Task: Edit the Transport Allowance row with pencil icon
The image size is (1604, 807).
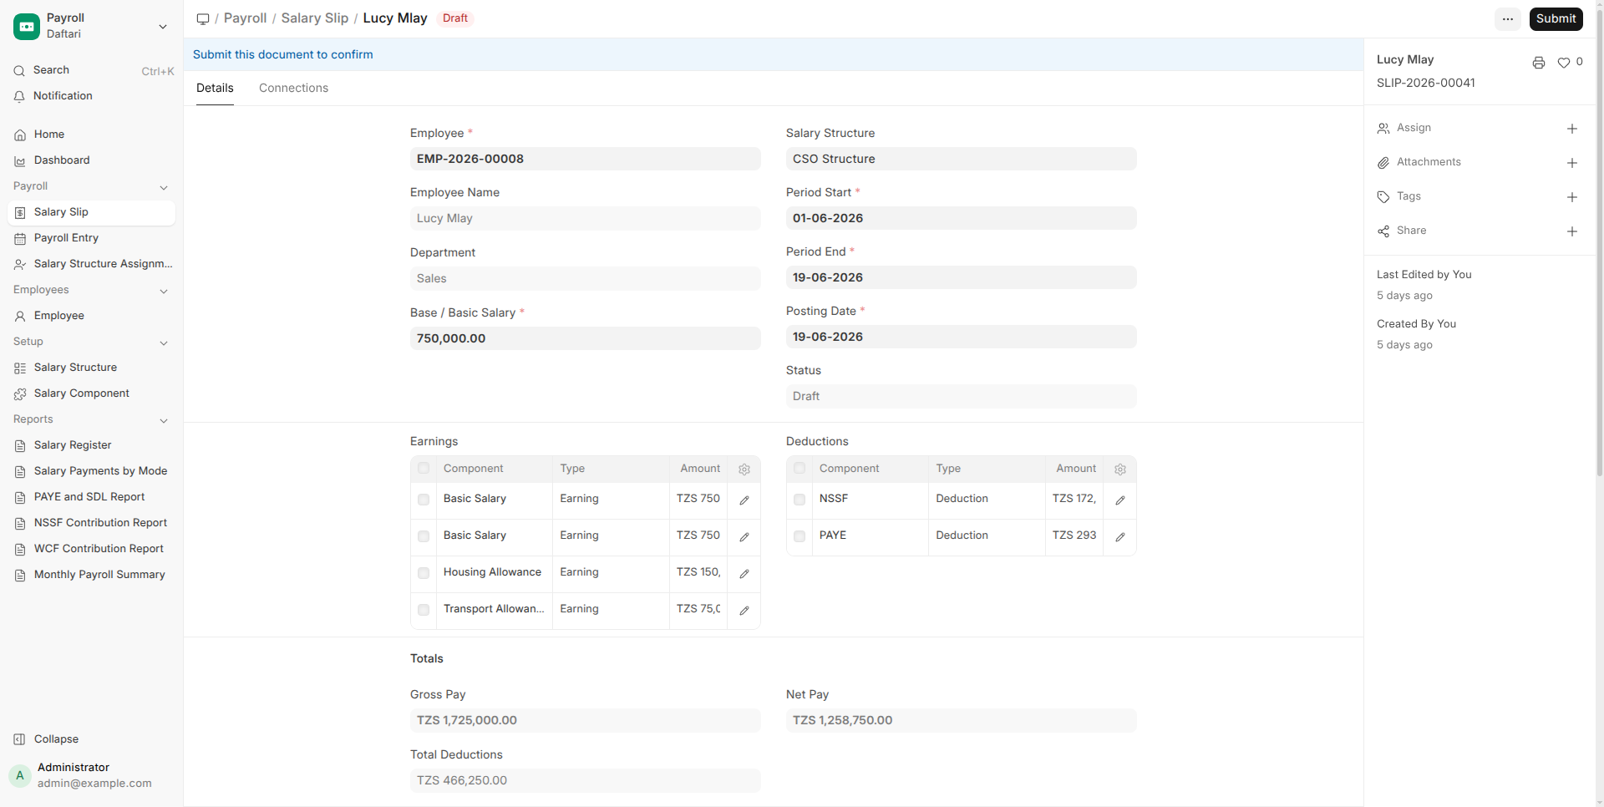Action: [744, 611]
